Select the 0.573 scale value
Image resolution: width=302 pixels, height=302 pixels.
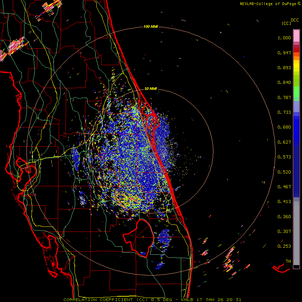pyautogui.click(x=284, y=157)
